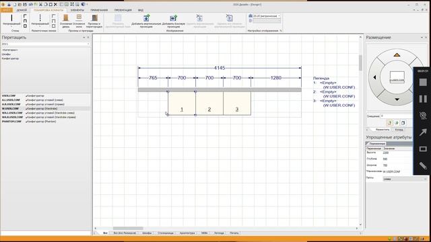Open the ВИД ribbon tab
431x242 pixels.
141,10
